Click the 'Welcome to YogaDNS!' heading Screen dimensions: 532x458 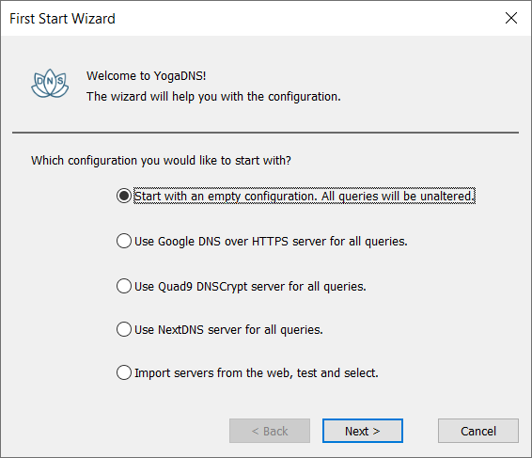click(147, 76)
